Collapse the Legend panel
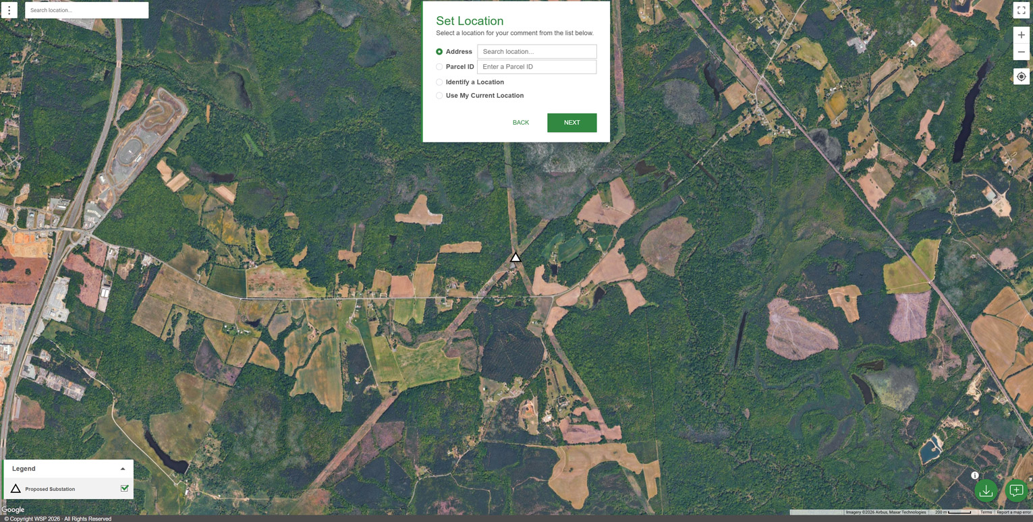1033x522 pixels. click(x=123, y=469)
